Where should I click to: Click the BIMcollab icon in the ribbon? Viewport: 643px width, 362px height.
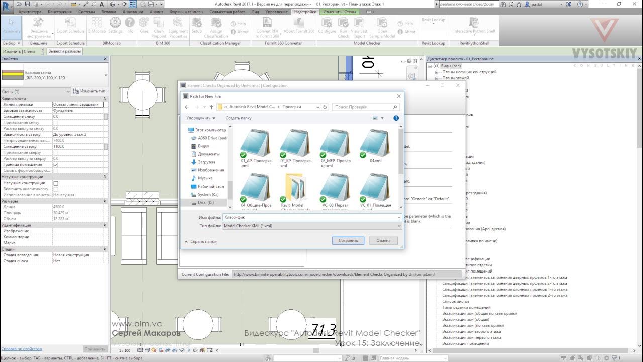coord(97,26)
